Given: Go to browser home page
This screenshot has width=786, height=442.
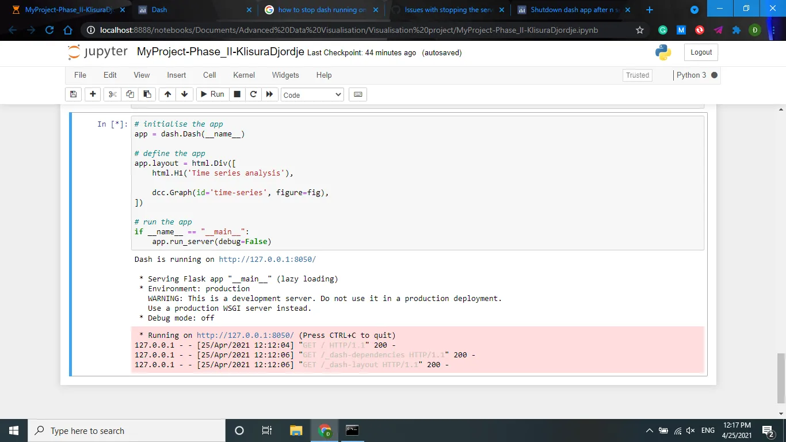Looking at the screenshot, I should [68, 30].
